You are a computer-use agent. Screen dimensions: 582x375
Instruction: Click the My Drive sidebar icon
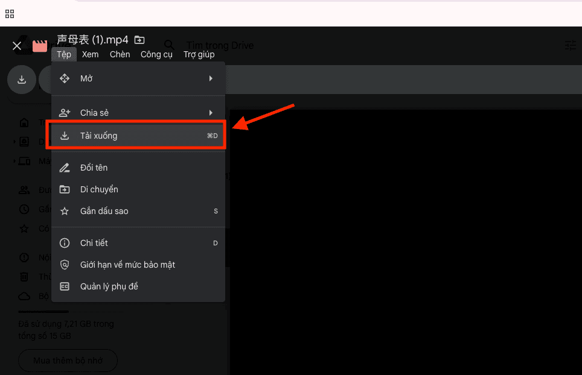pyautogui.click(x=24, y=142)
